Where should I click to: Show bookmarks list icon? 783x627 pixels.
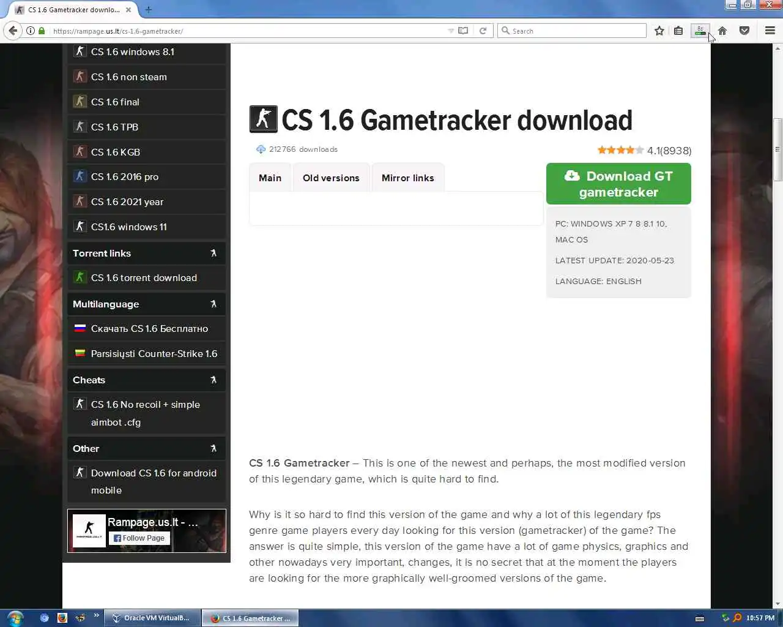(x=678, y=31)
